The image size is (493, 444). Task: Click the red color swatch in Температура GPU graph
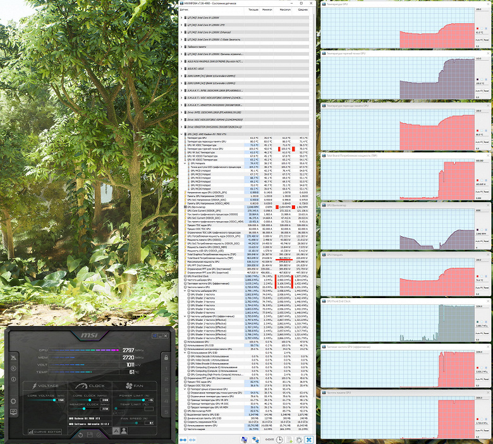pos(477,28)
